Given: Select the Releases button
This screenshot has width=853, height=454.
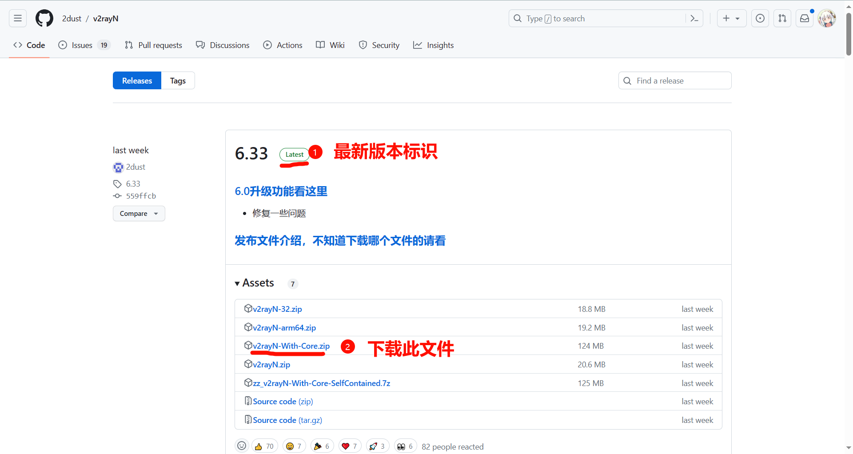Looking at the screenshot, I should (137, 80).
